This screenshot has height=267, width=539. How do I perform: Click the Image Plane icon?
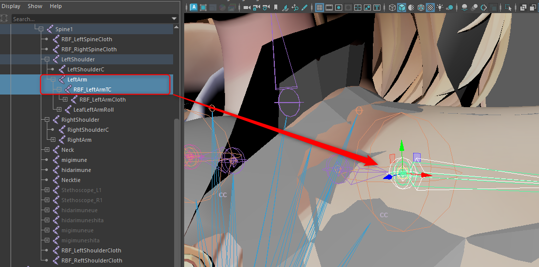tap(285, 7)
